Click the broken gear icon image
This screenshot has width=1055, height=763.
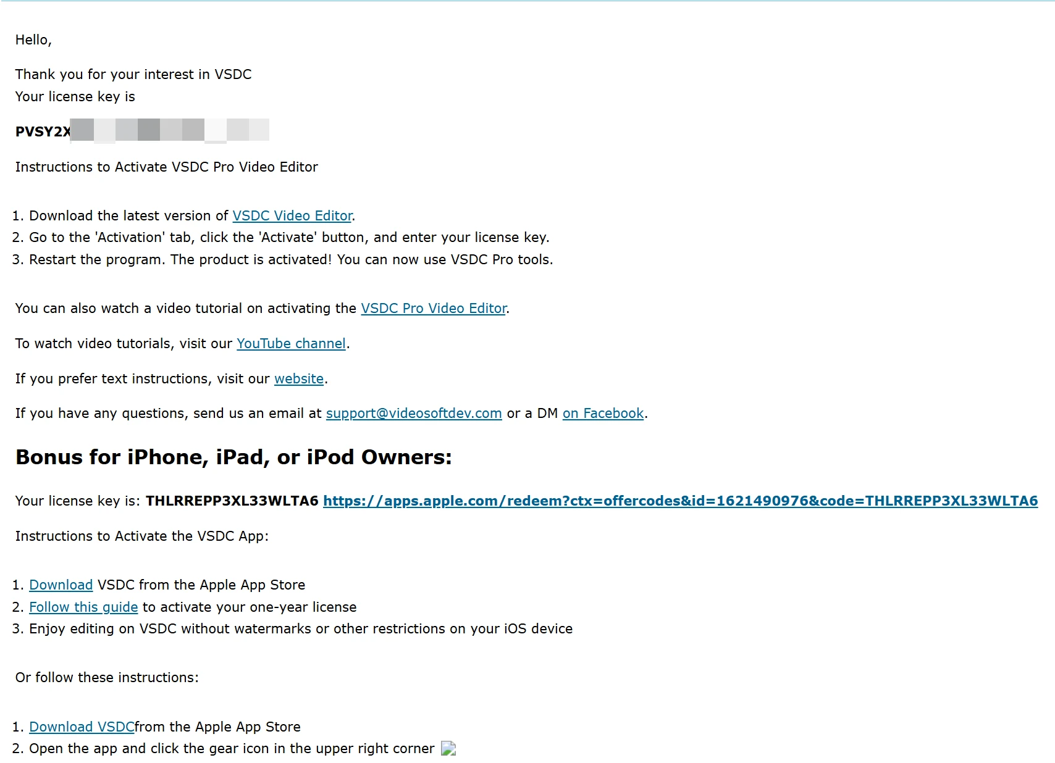pyautogui.click(x=448, y=748)
